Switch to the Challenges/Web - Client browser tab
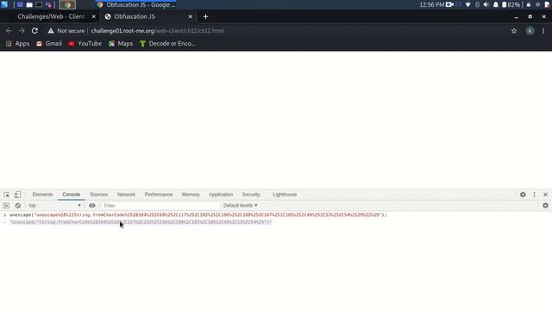This screenshot has width=552, height=310. (x=51, y=16)
